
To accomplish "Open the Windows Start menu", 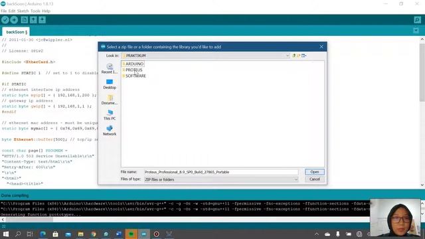I will point(5,234).
